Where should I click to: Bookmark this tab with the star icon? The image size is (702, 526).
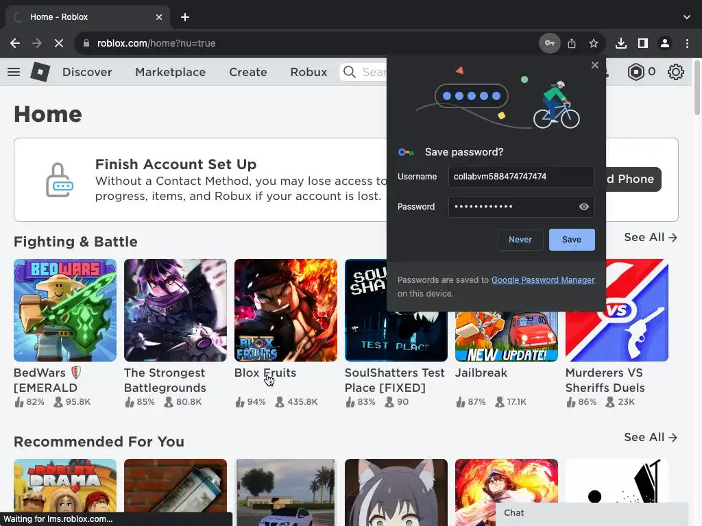click(594, 43)
